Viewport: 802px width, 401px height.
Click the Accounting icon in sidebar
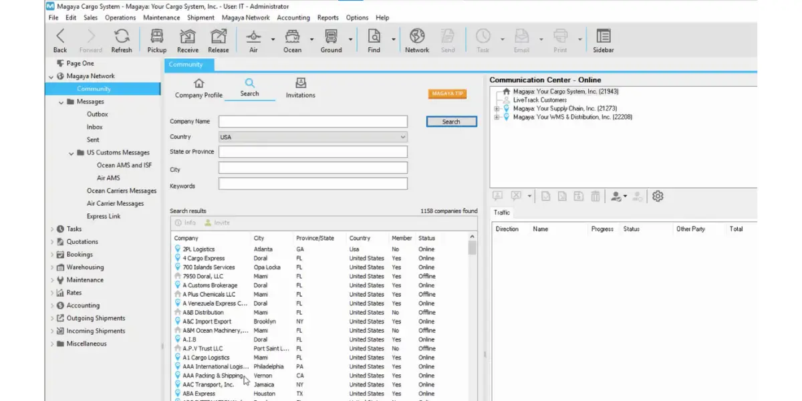61,305
